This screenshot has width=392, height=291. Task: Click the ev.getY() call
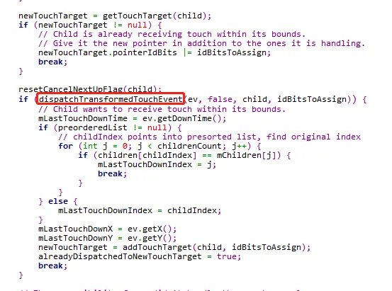click(152, 238)
